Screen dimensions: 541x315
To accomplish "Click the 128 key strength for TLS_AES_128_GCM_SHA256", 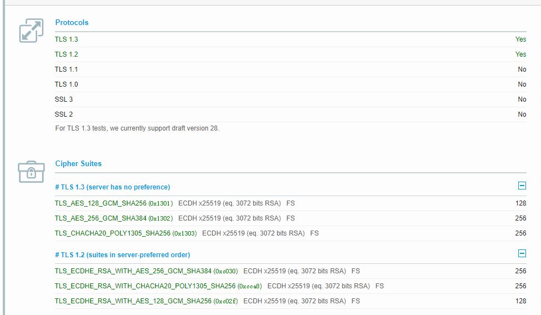I will [x=520, y=203].
